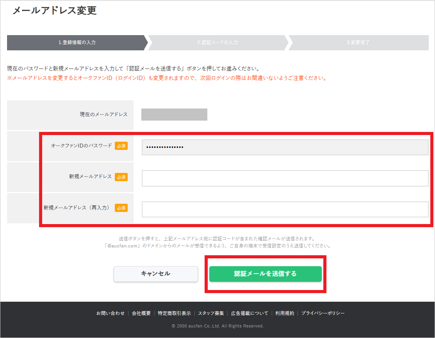Open the プライバシーポリシー link

[x=323, y=313]
